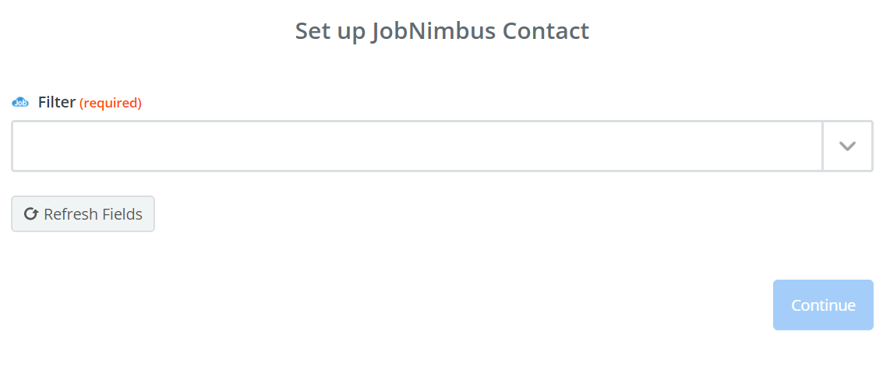
Task: Focus the required Filter combo box
Action: pos(442,146)
